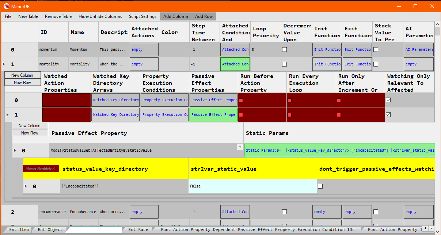Open momentum row Attached Actions empty button

pos(144,49)
